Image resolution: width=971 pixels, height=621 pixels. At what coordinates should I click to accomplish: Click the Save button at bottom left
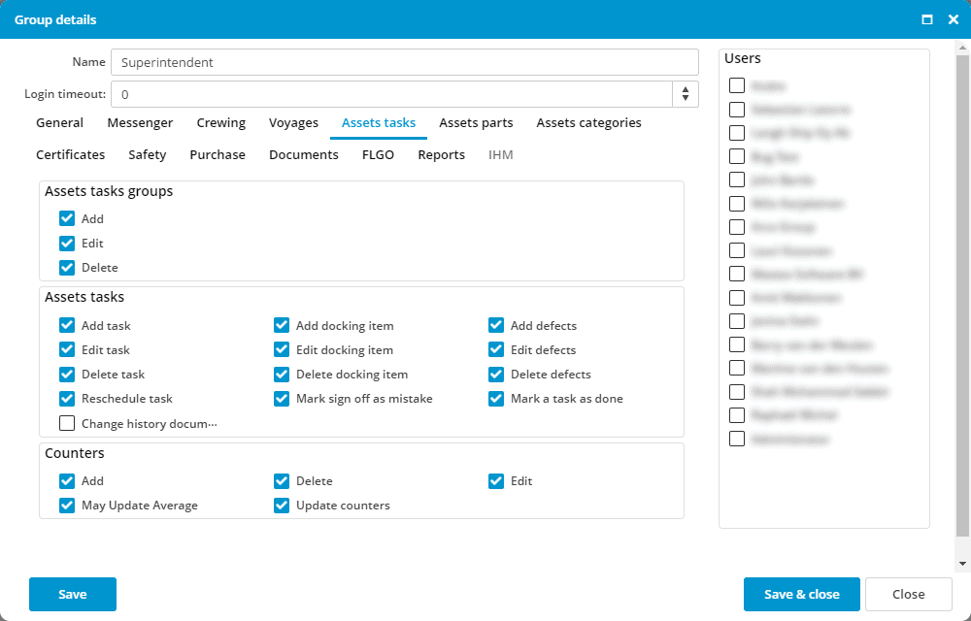[73, 594]
